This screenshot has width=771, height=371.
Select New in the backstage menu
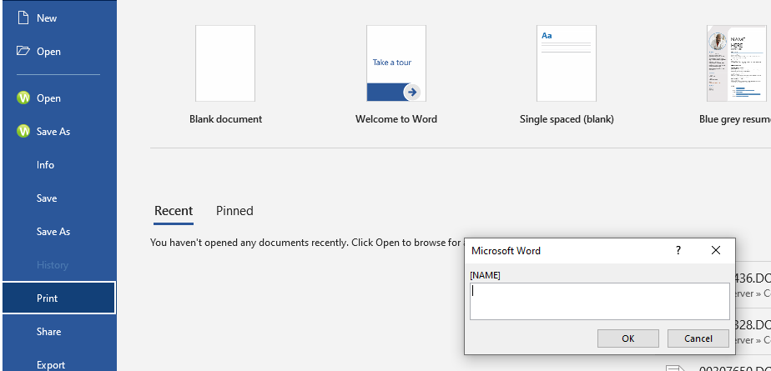point(59,18)
